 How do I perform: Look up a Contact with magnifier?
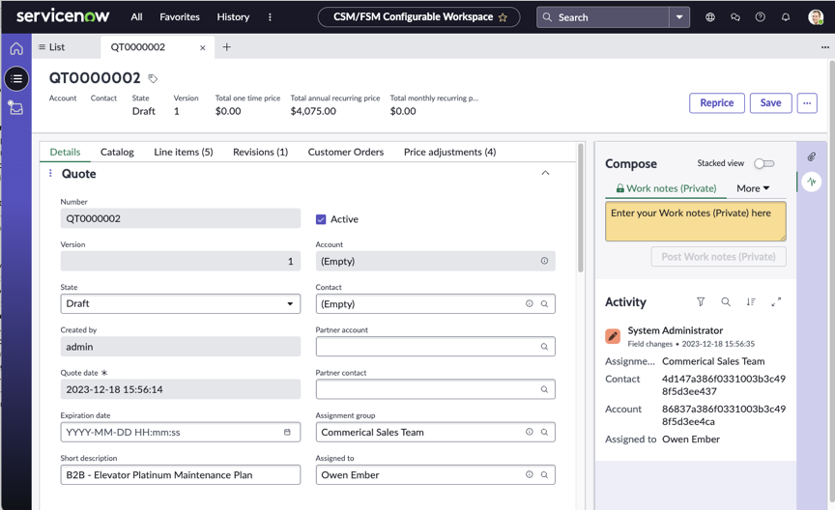coord(544,304)
